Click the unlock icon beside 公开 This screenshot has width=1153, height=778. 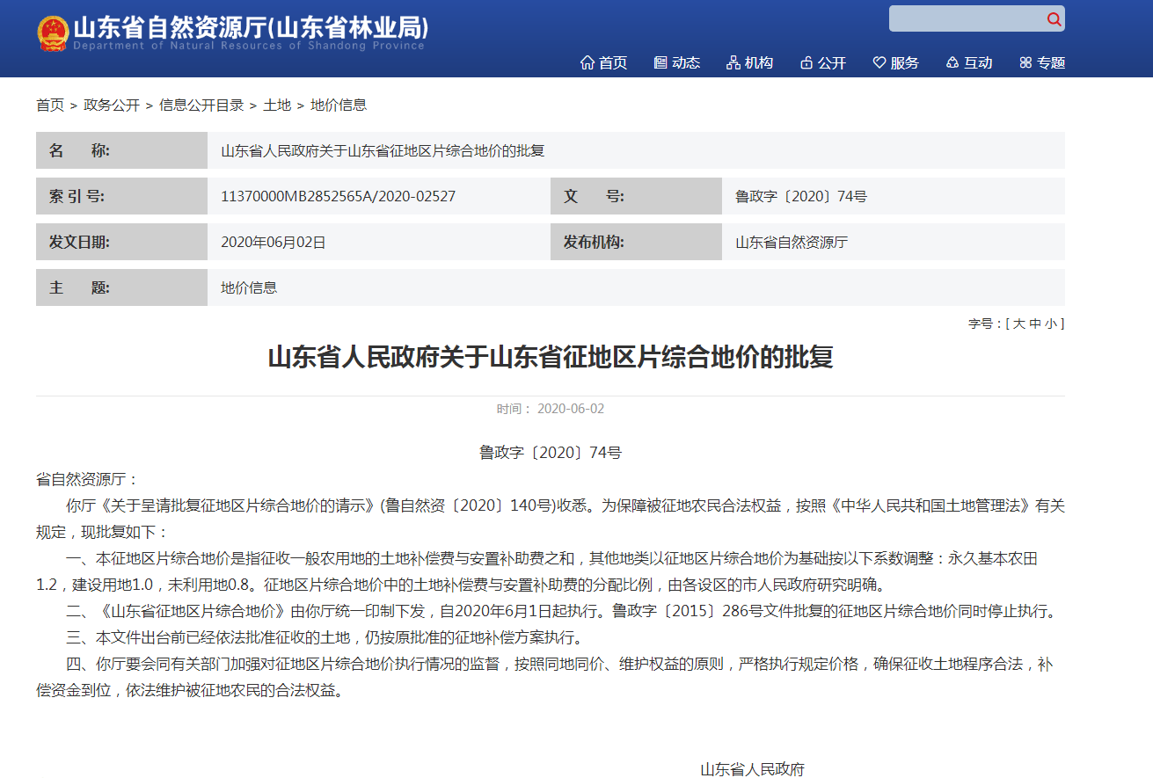pyautogui.click(x=806, y=62)
